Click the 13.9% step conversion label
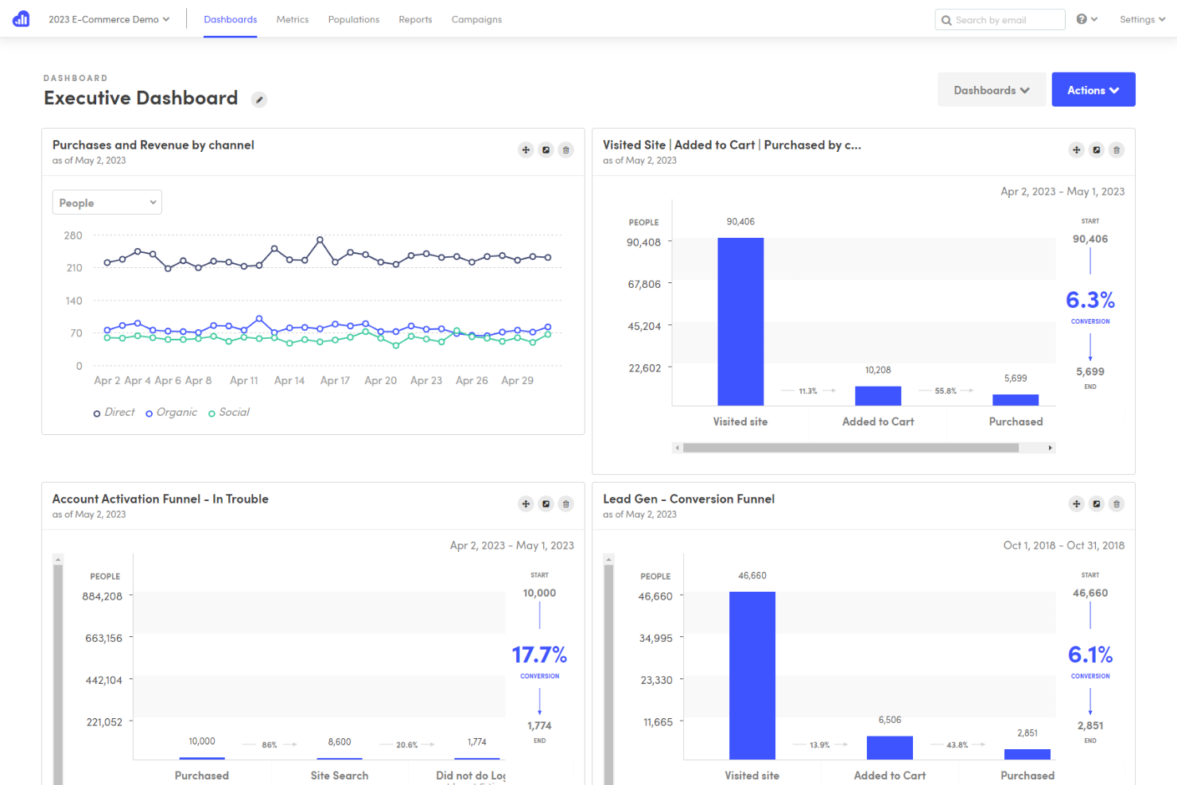Screen dimensions: 1177x785 pos(820,744)
